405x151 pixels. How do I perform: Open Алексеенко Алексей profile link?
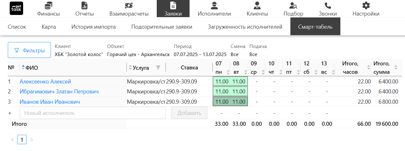click(x=45, y=82)
